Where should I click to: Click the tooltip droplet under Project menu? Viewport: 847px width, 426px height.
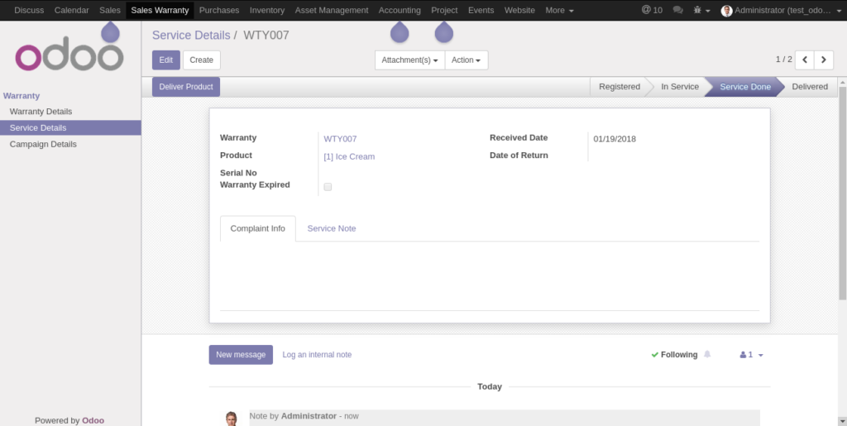(444, 32)
